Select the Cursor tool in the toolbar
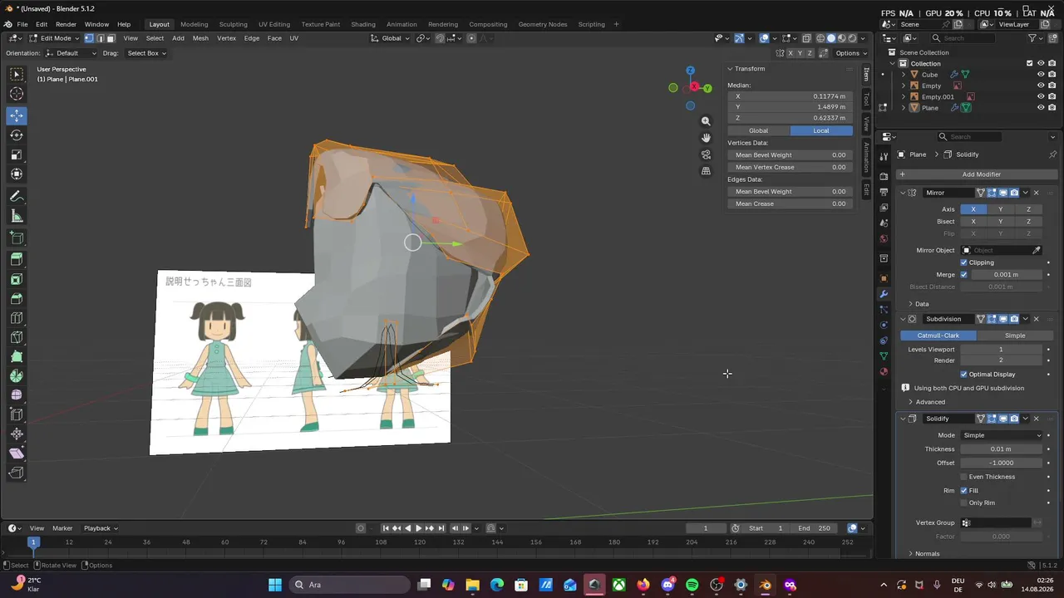Viewport: 1064px width, 598px height. click(17, 94)
